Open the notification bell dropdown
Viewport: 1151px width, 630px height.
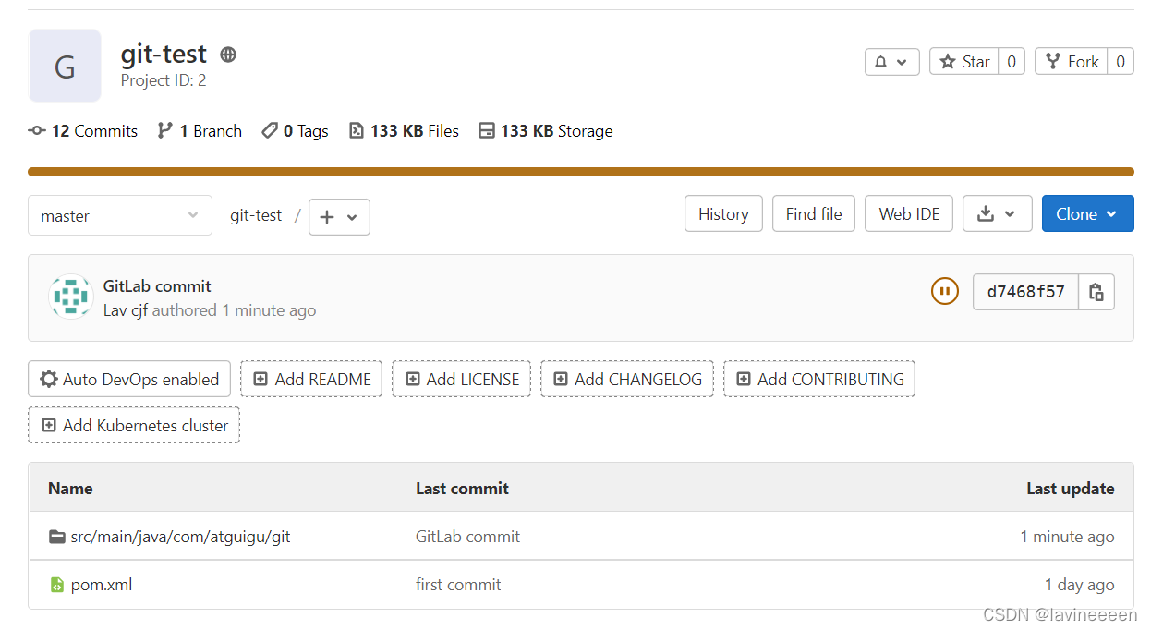[891, 62]
